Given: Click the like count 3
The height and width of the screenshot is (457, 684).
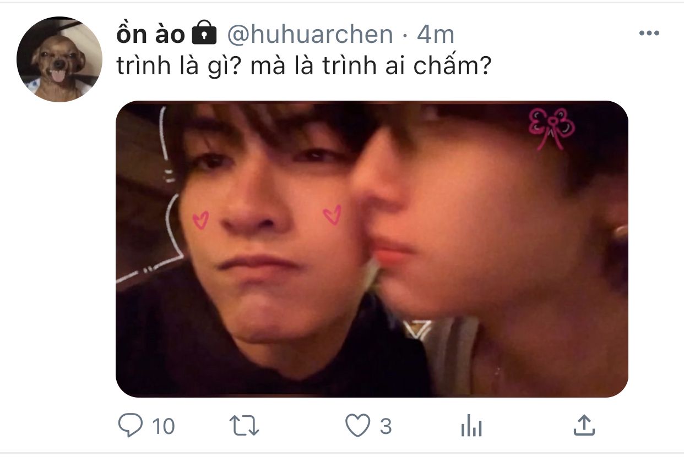Looking at the screenshot, I should (x=386, y=426).
